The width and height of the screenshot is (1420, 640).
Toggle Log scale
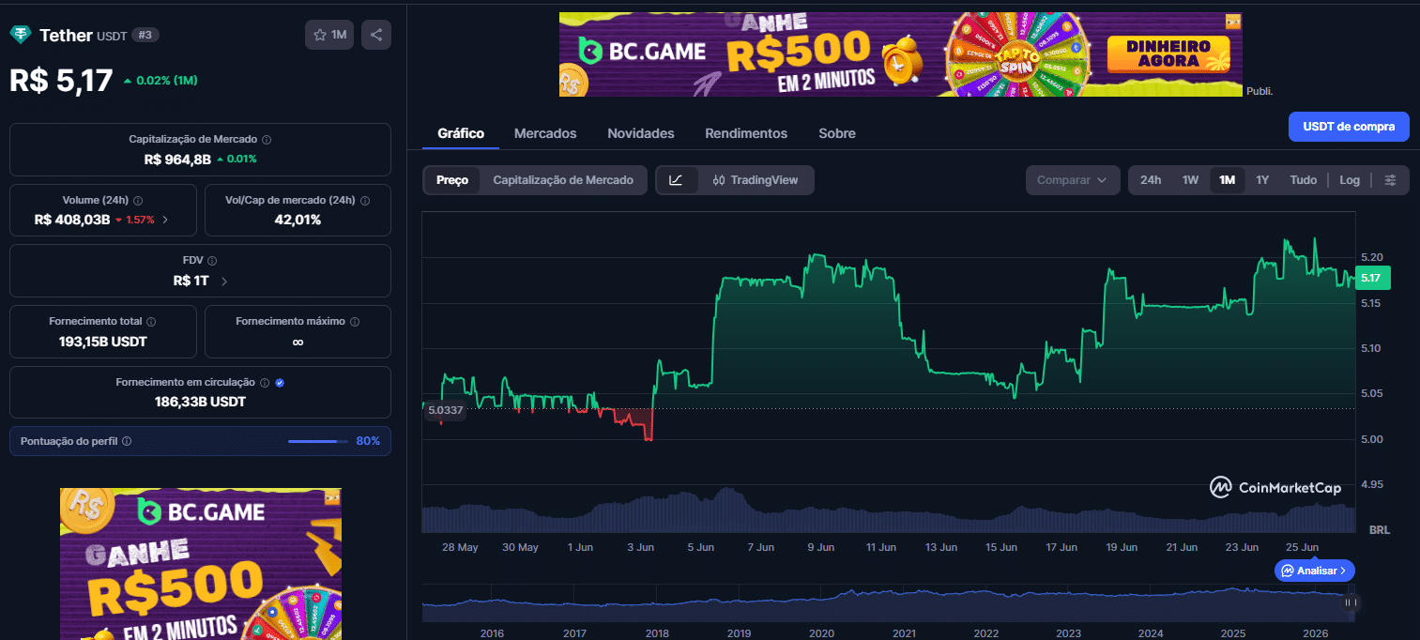pos(1350,180)
